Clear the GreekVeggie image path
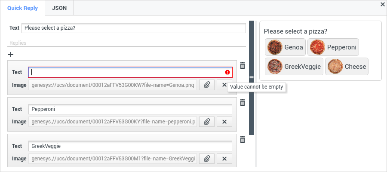387x172 pixels. click(224, 159)
